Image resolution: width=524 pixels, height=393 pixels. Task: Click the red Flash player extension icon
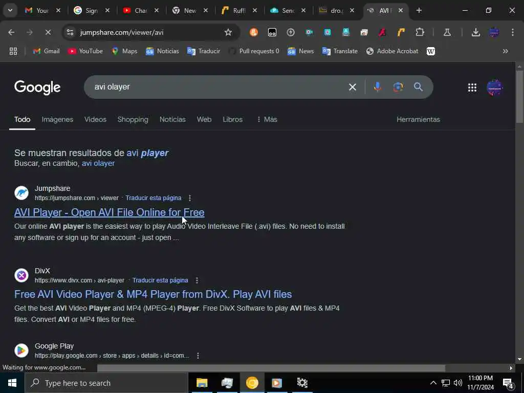pyautogui.click(x=383, y=32)
